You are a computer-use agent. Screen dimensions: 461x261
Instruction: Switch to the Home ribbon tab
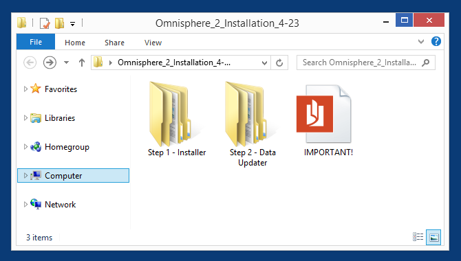click(x=75, y=43)
